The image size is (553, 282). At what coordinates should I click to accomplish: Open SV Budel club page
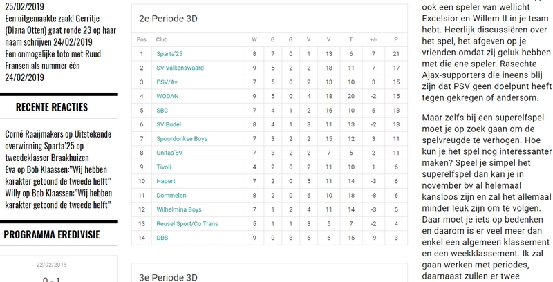pyautogui.click(x=169, y=124)
